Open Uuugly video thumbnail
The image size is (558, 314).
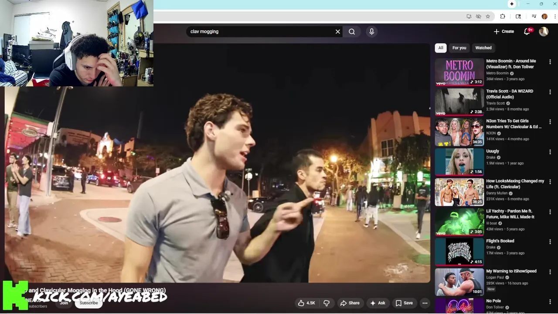(x=459, y=162)
